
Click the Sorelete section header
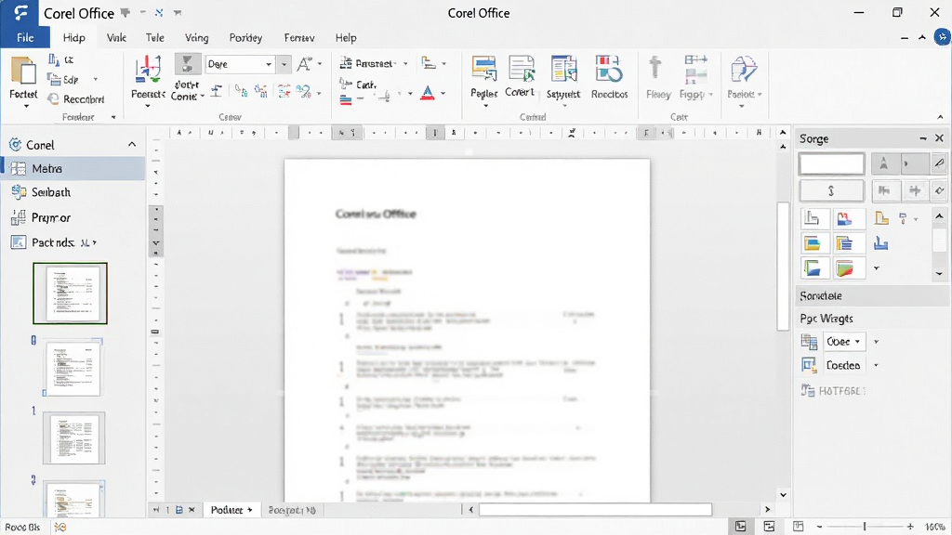coord(872,296)
